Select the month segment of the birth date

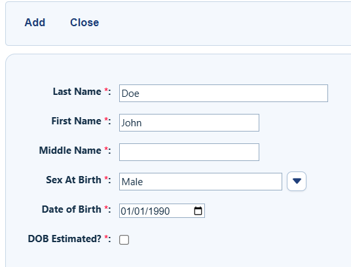(x=125, y=211)
